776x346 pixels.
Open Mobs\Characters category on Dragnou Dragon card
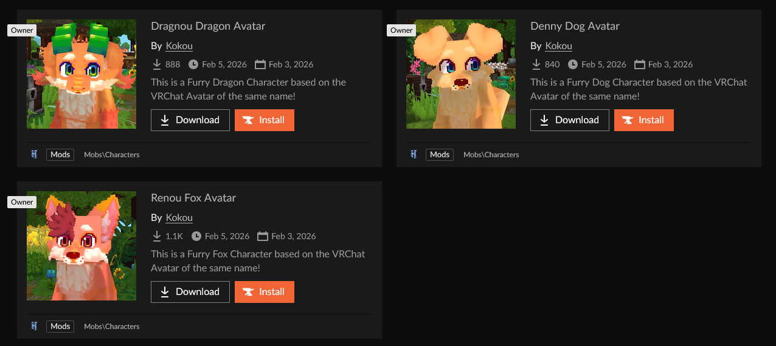112,155
